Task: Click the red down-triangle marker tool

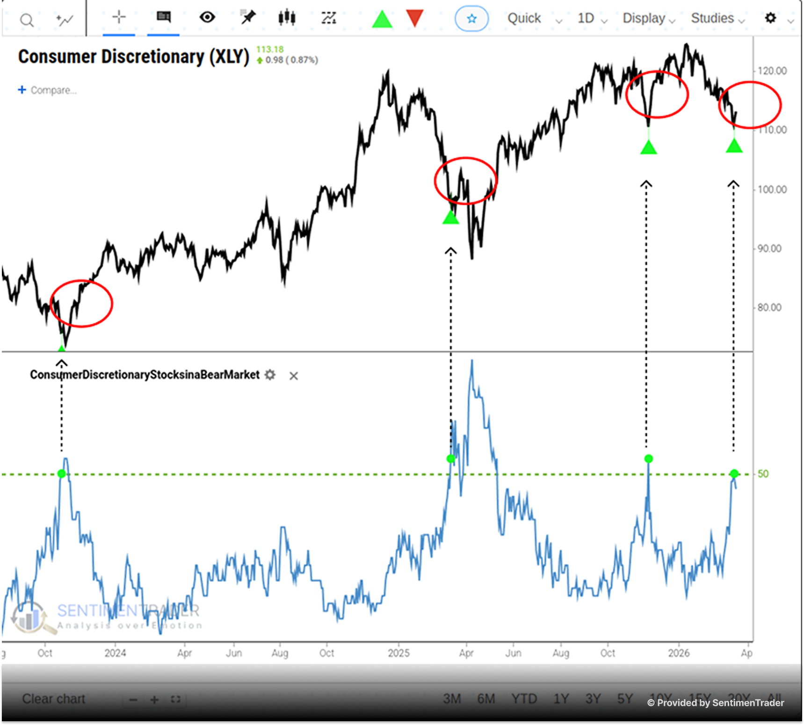Action: coord(414,18)
